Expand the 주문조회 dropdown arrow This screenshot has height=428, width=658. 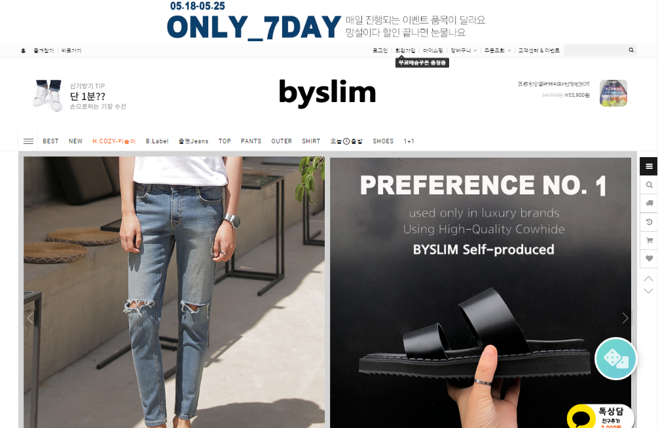pyautogui.click(x=509, y=51)
